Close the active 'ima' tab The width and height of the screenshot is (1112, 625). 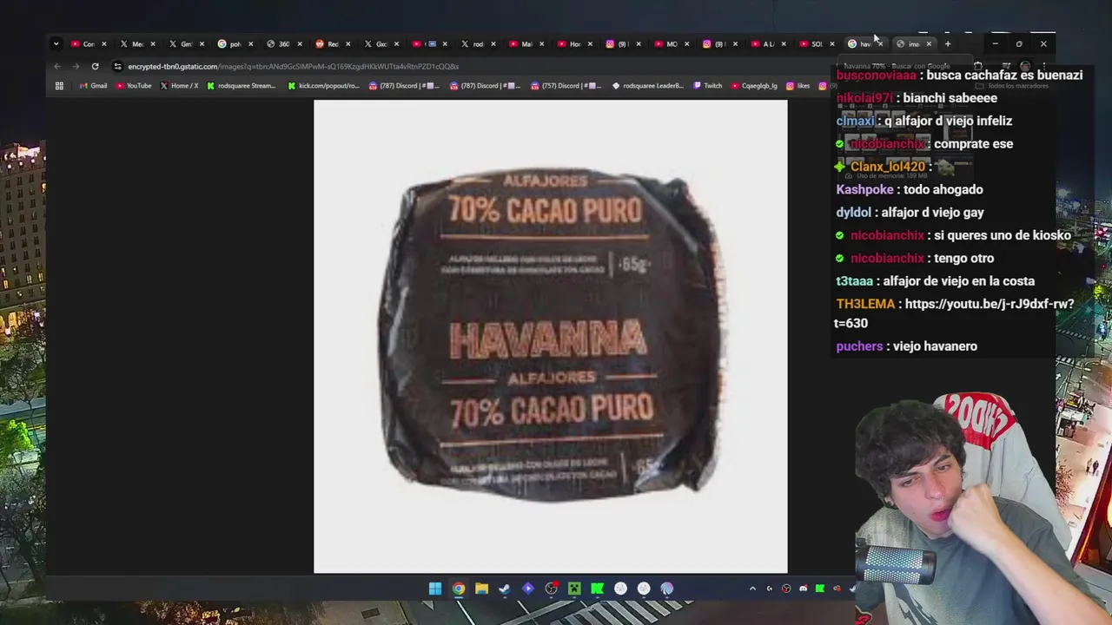click(929, 43)
